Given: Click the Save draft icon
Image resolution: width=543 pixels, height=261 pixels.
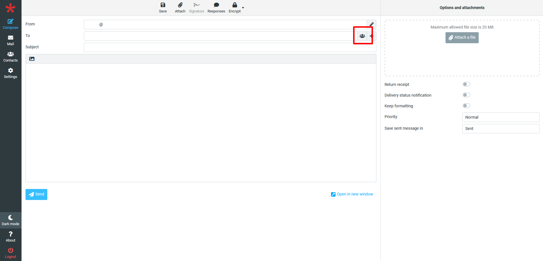Looking at the screenshot, I should (x=163, y=5).
